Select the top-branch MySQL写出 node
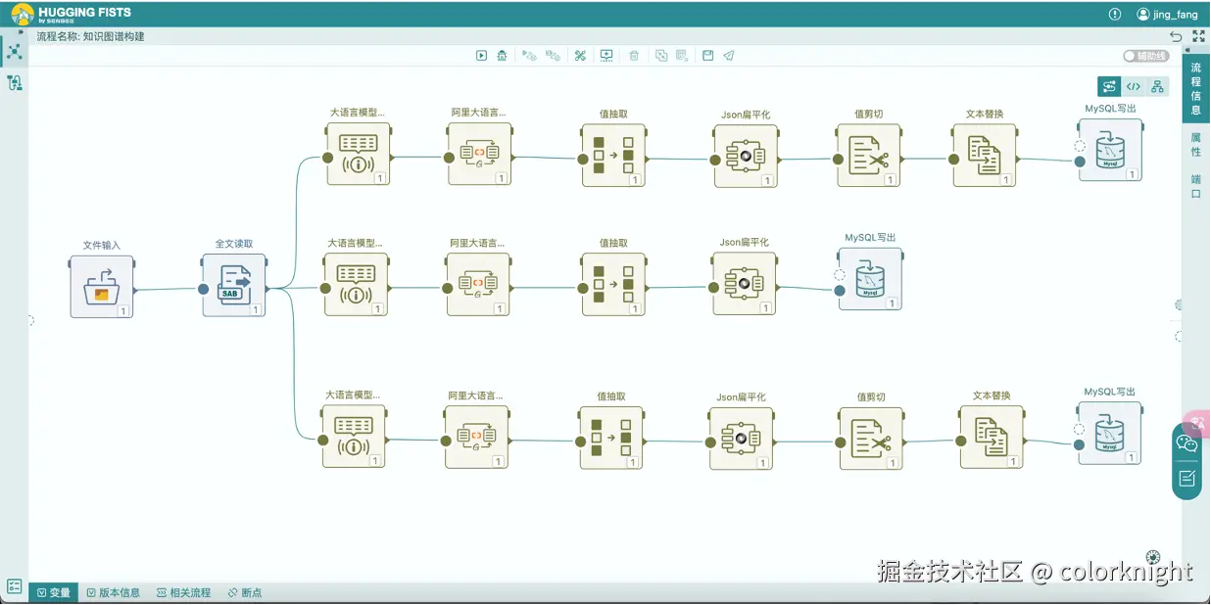 (x=1110, y=150)
